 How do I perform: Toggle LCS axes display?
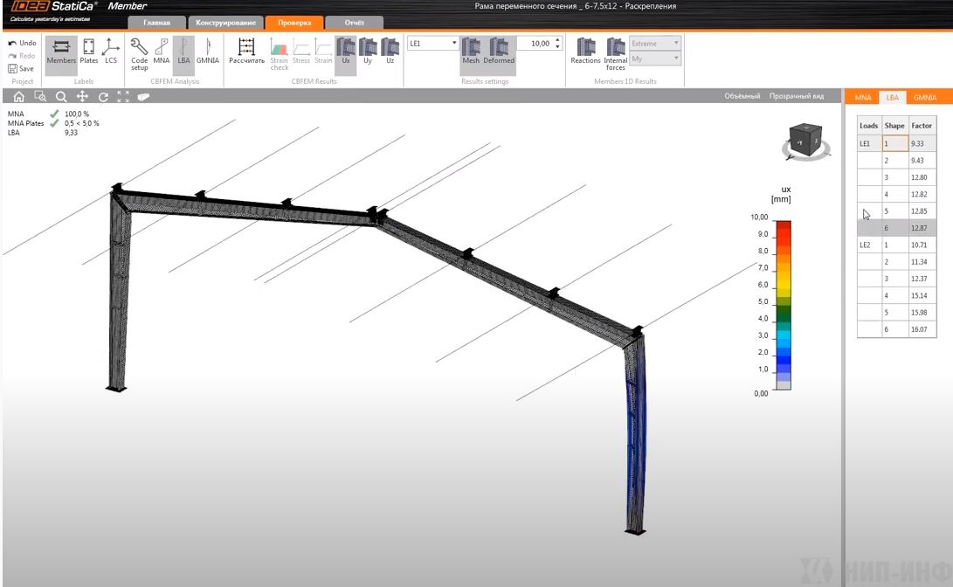tap(111, 51)
